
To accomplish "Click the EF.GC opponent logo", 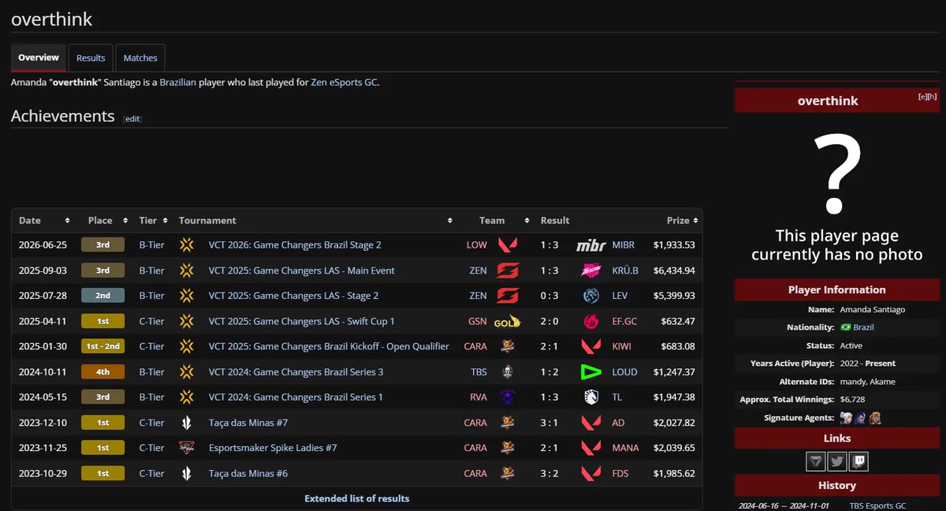I will tap(591, 321).
